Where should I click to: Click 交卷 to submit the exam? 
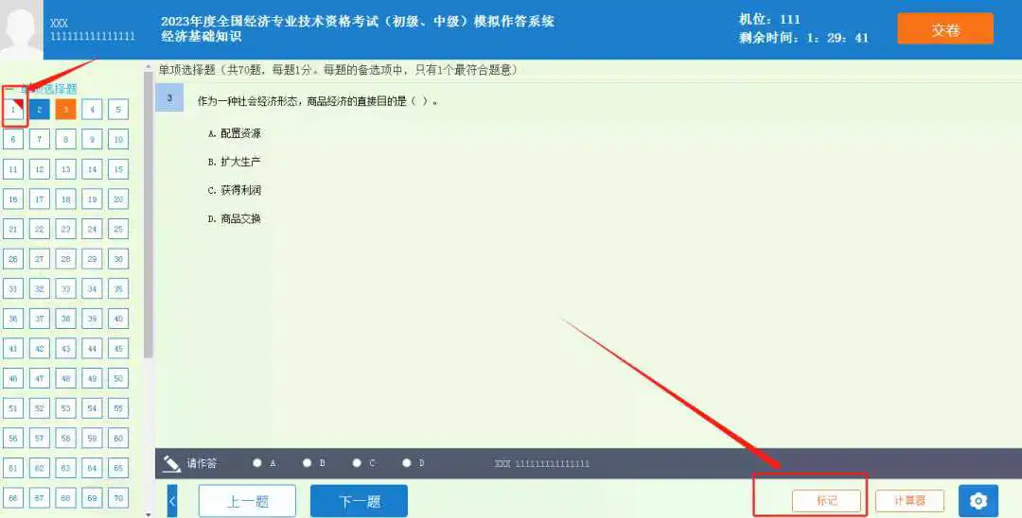pyautogui.click(x=944, y=29)
